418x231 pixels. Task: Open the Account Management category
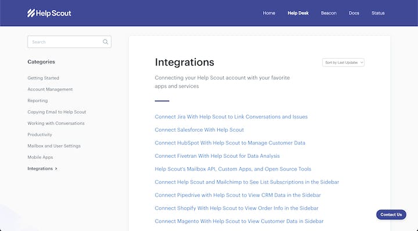(50, 89)
